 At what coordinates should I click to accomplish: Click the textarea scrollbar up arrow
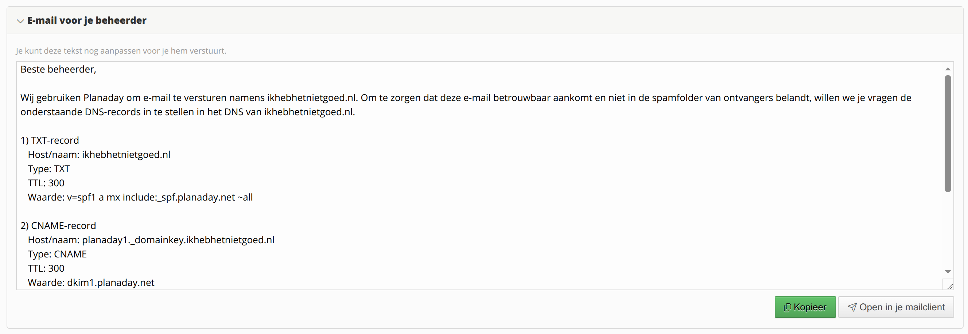click(948, 69)
